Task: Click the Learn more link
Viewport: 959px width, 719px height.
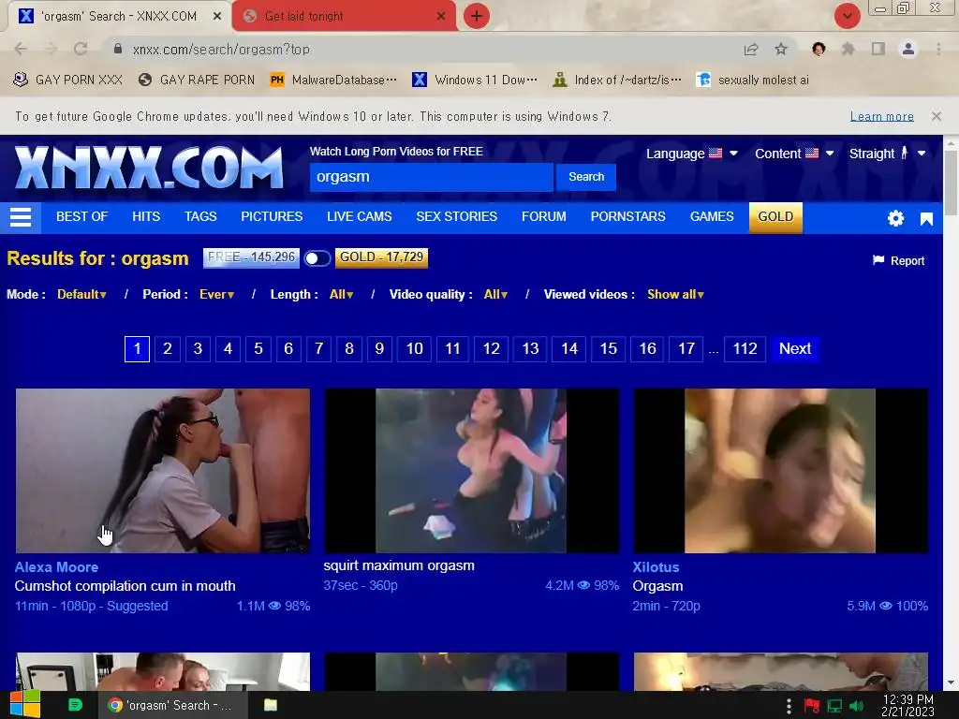Action: [x=881, y=116]
